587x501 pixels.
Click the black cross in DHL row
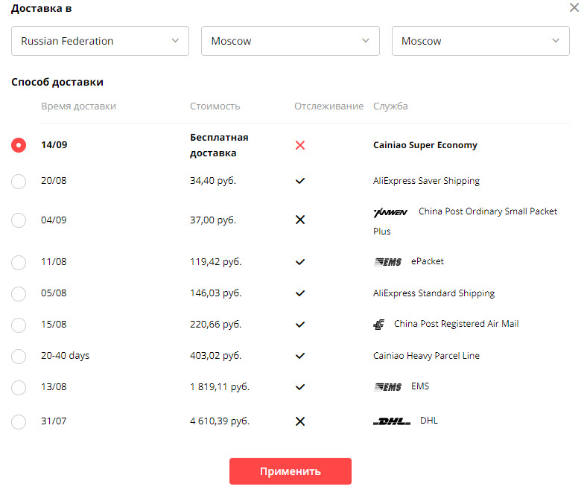click(x=300, y=421)
